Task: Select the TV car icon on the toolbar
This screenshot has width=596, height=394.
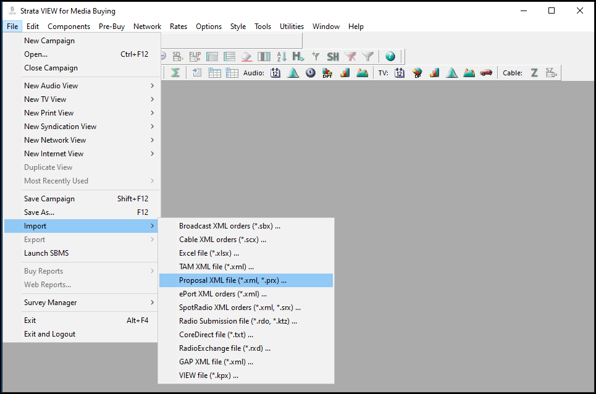Action: click(x=485, y=73)
